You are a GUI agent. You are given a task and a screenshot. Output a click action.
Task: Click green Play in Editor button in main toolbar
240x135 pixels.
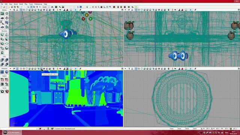(136, 7)
